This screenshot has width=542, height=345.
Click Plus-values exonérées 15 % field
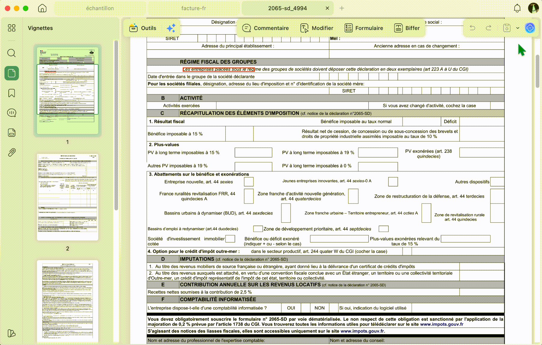tap(466, 239)
